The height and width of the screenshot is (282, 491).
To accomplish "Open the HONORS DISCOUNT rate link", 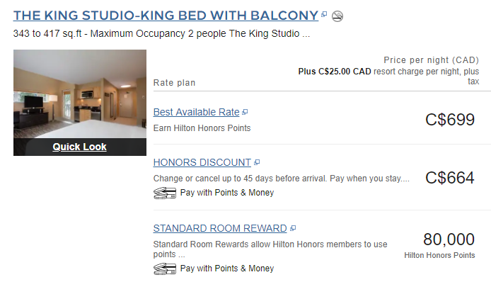I will (x=202, y=162).
